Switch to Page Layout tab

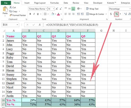pos(40,3)
